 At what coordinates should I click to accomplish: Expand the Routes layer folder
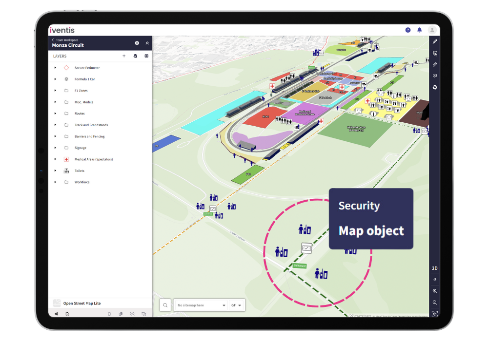pos(55,114)
